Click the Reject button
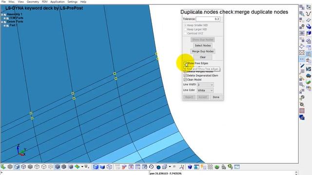 tap(189, 97)
